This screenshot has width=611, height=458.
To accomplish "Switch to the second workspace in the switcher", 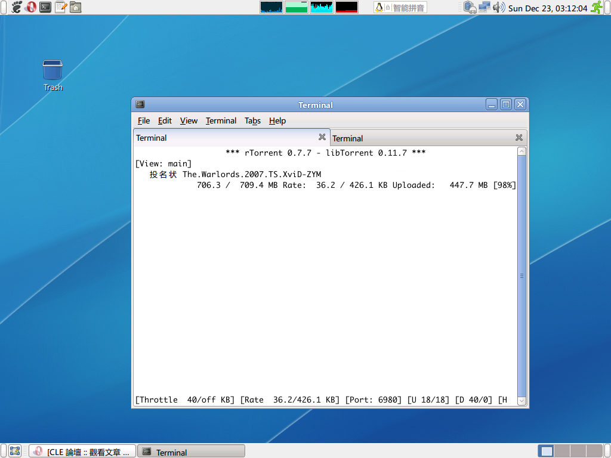I will [561, 451].
